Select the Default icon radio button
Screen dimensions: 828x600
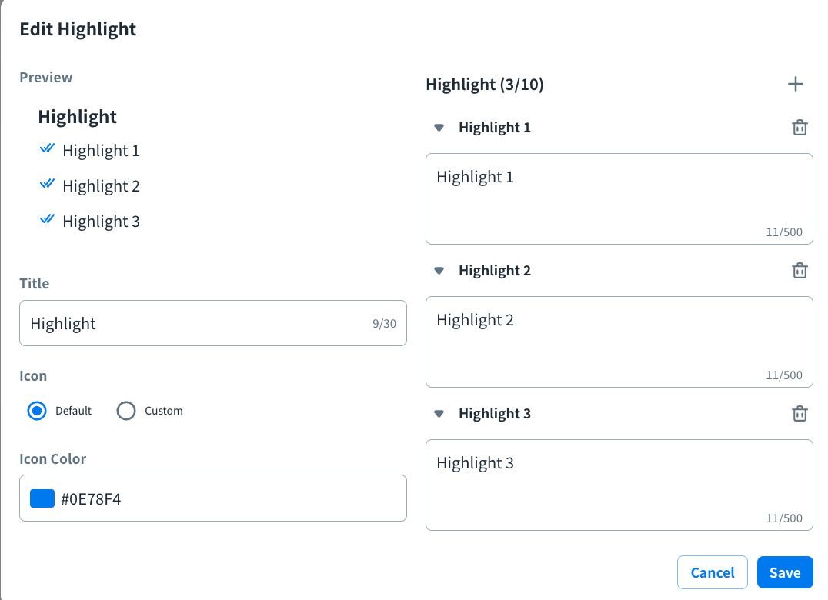pyautogui.click(x=37, y=411)
